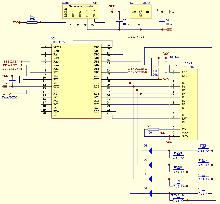Select the C3 100n capacitor symbol

point(119,20)
